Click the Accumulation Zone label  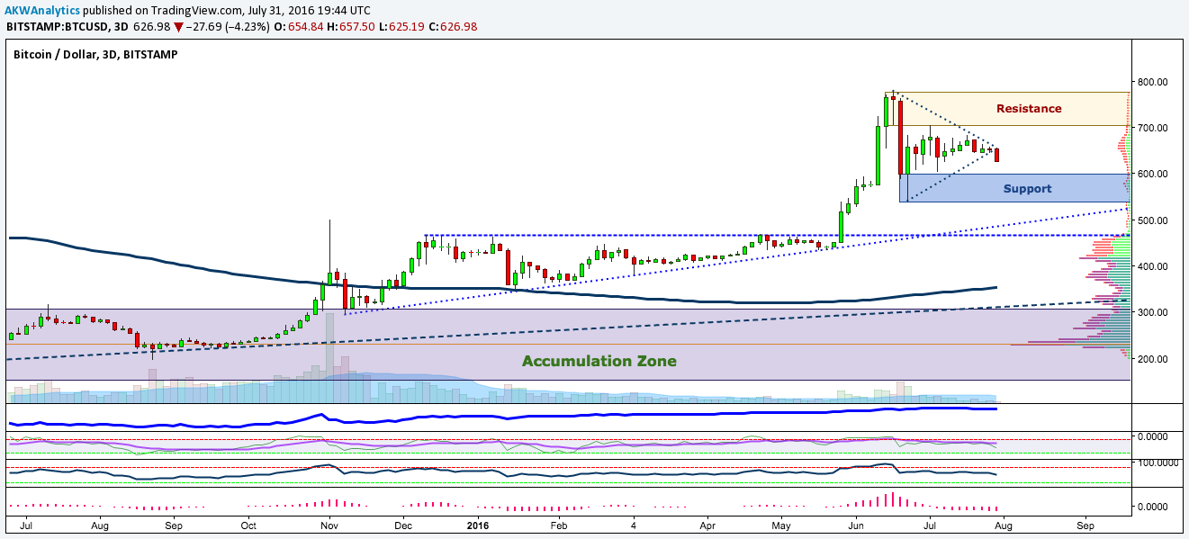pyautogui.click(x=599, y=361)
